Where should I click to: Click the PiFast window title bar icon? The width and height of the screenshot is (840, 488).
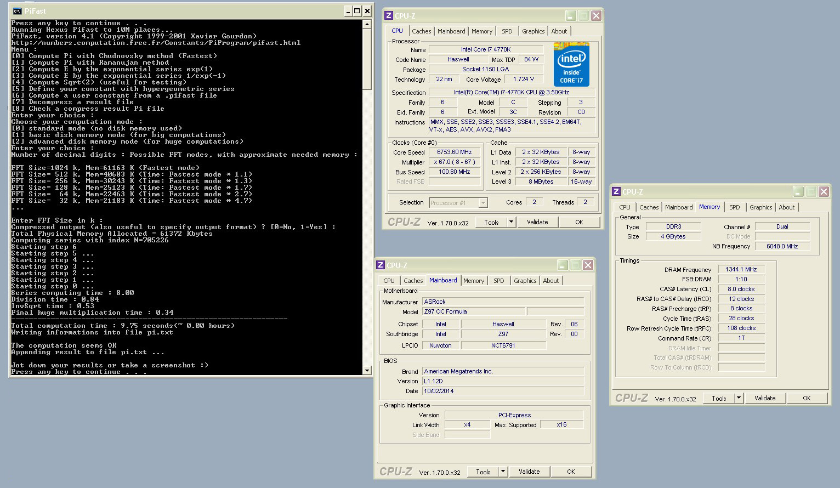(17, 11)
